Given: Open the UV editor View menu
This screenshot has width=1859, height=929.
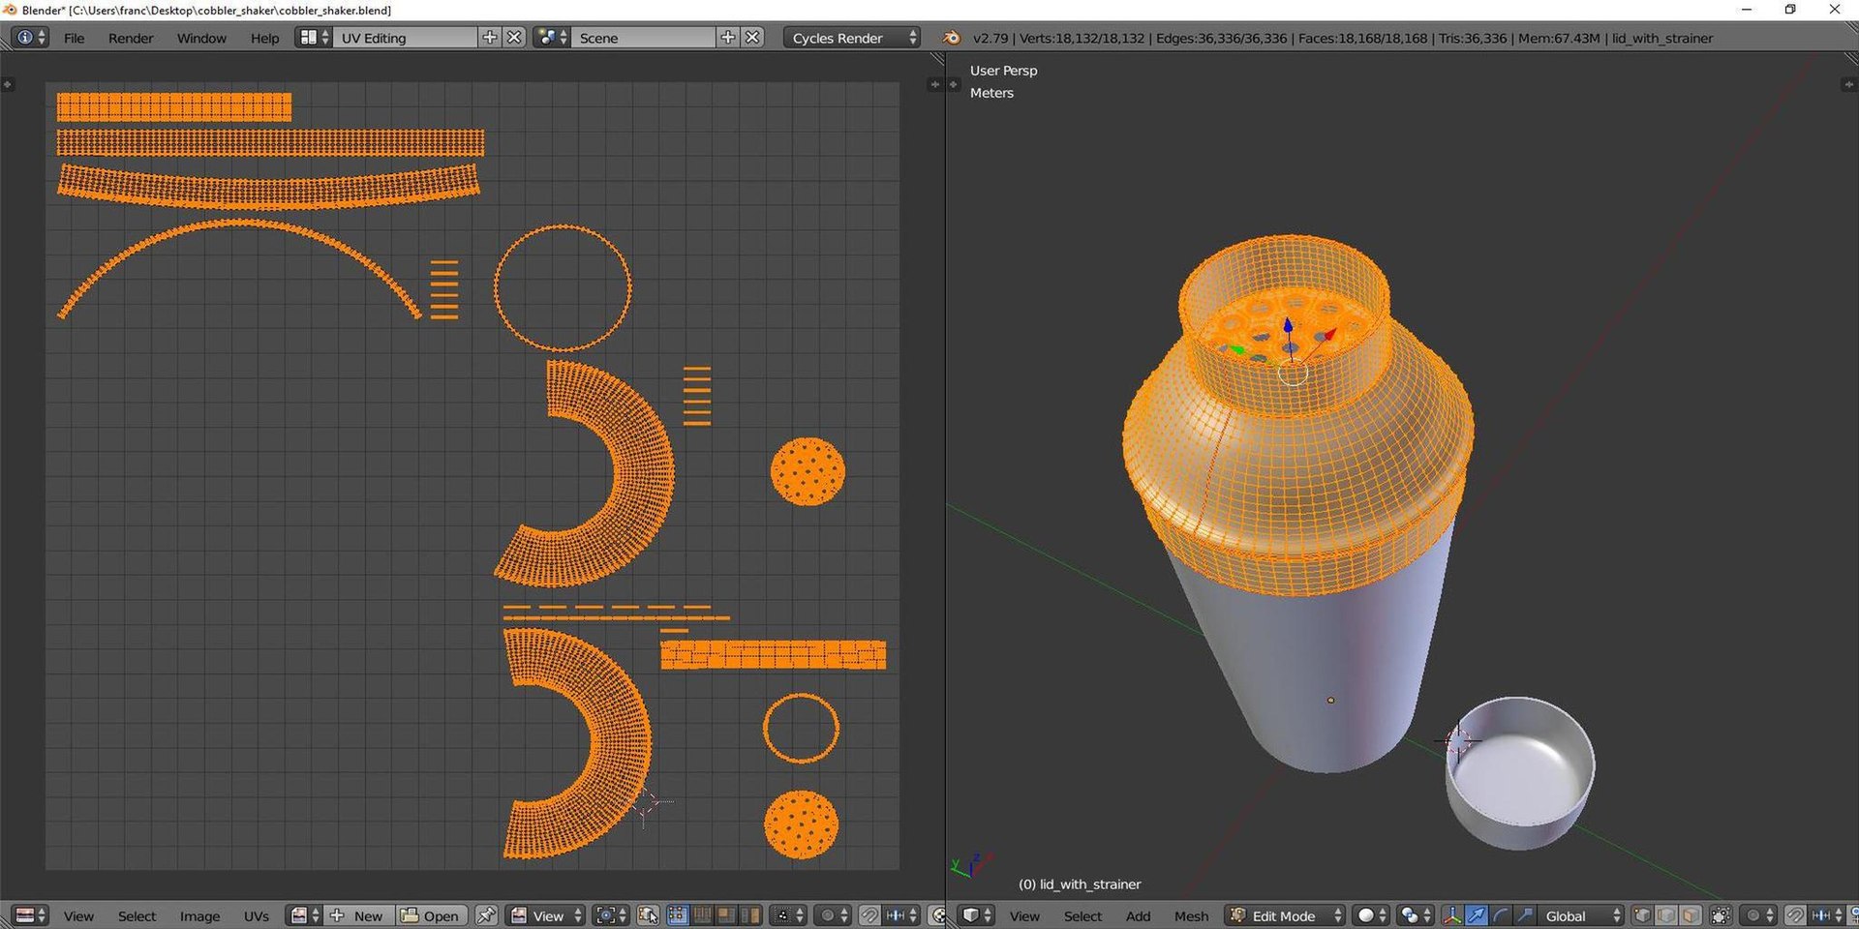Looking at the screenshot, I should tap(78, 915).
